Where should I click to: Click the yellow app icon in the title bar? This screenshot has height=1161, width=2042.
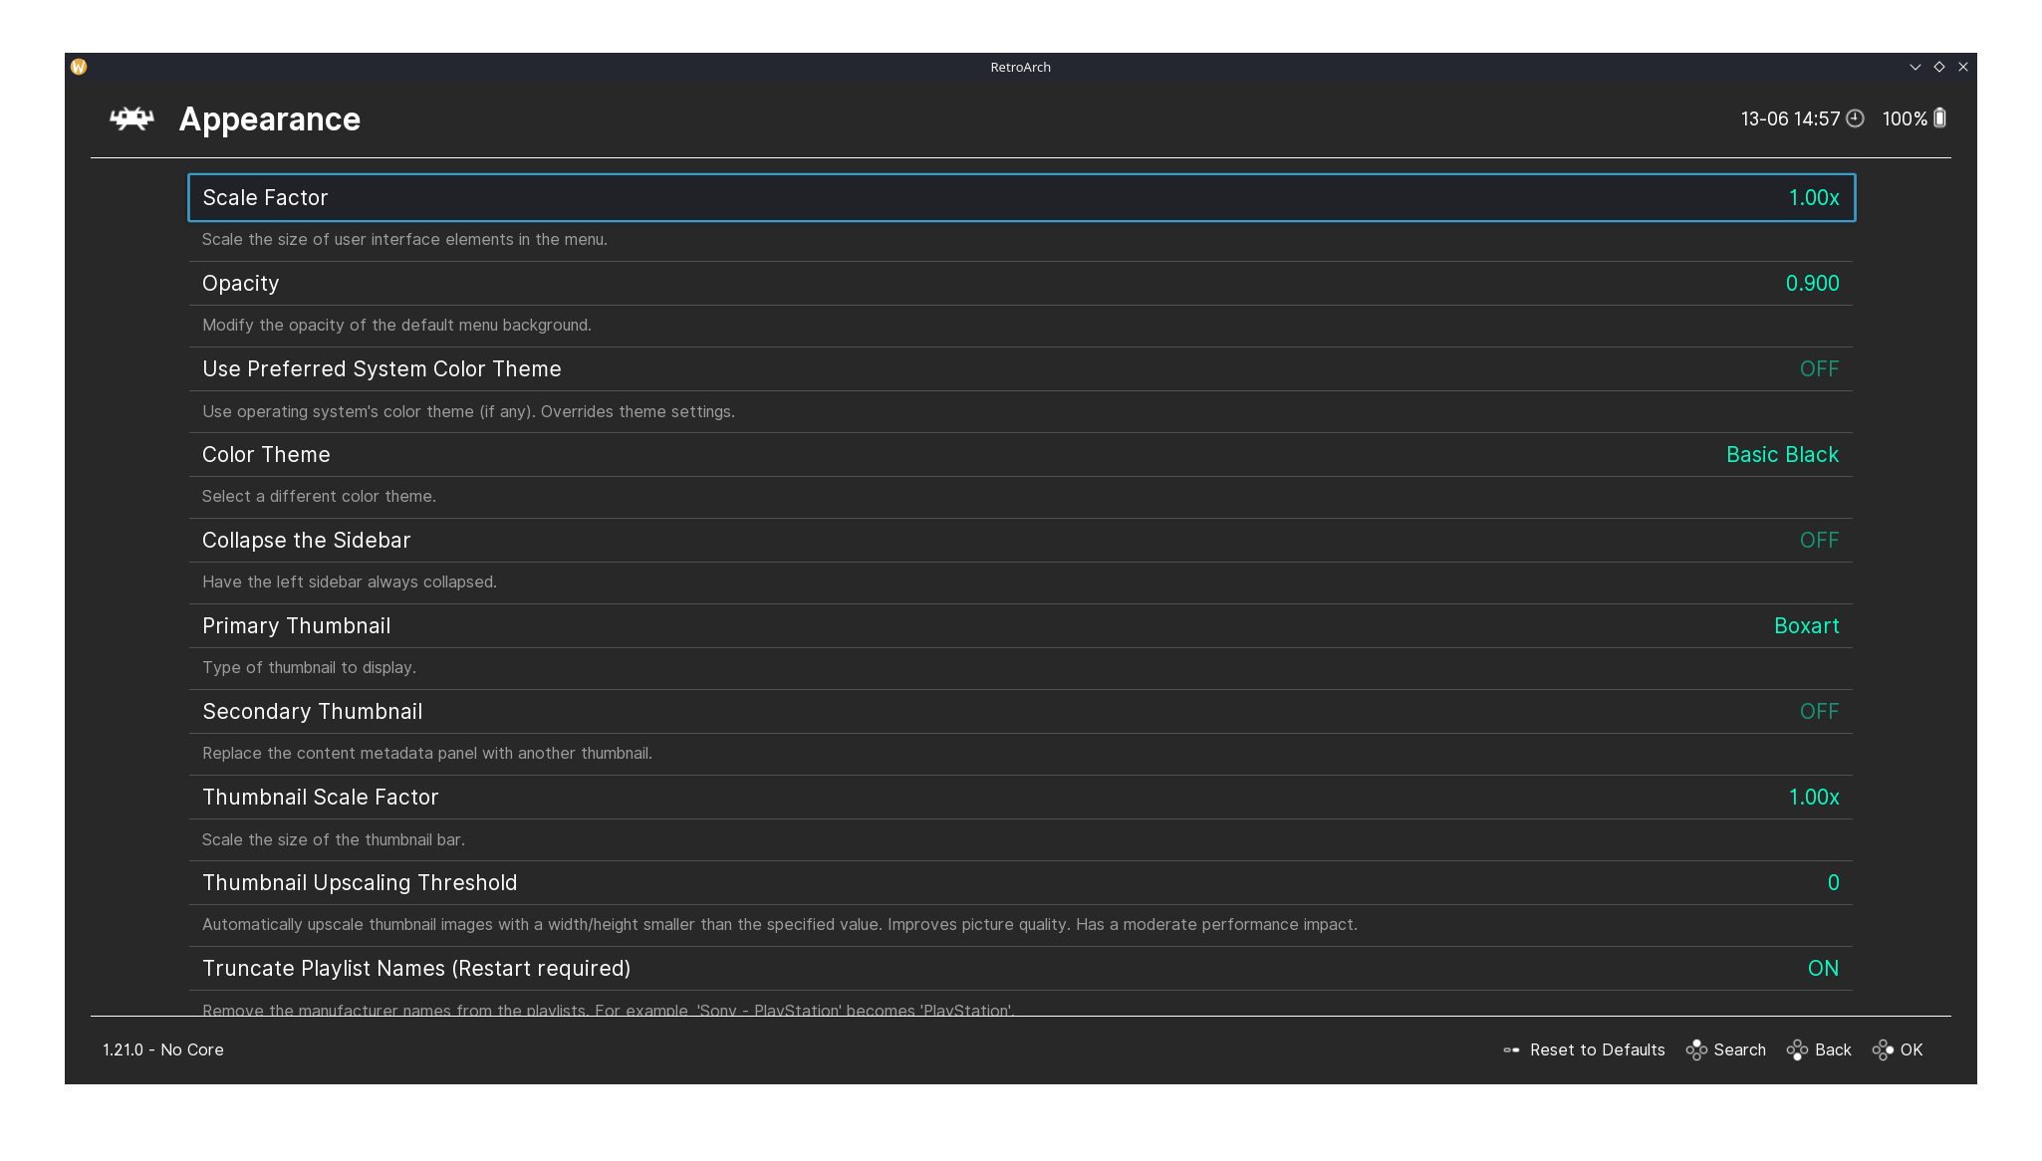[79, 67]
